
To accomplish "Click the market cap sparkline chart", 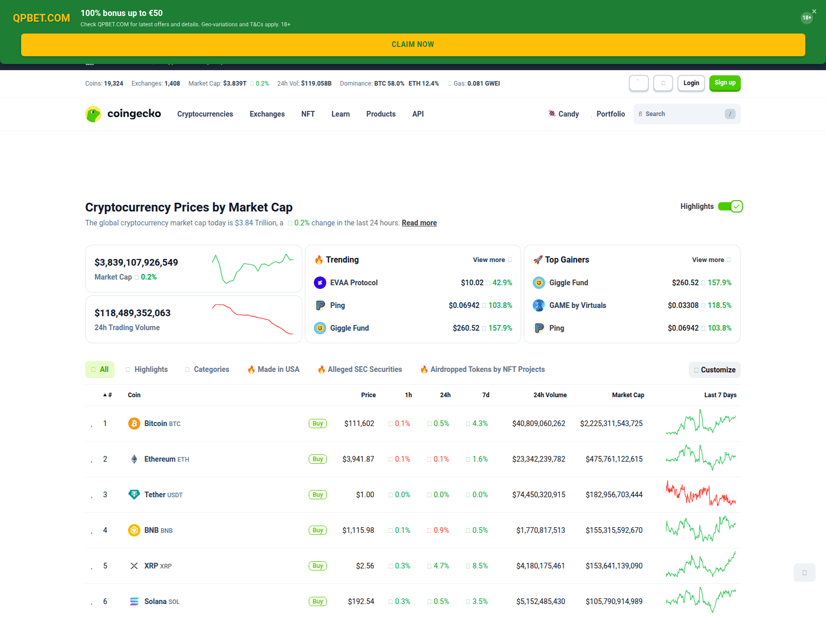I will [253, 268].
